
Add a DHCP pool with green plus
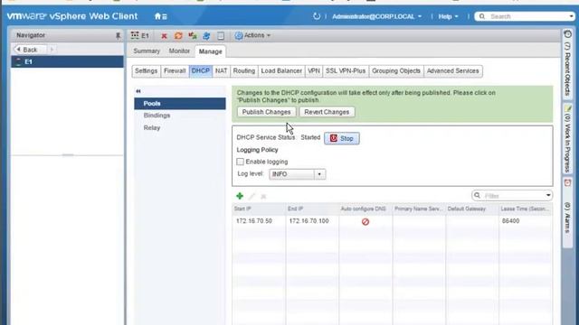pos(240,196)
